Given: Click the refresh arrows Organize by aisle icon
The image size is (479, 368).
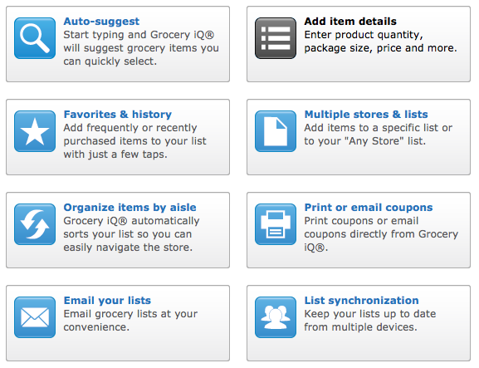Looking at the screenshot, I should pos(35,224).
